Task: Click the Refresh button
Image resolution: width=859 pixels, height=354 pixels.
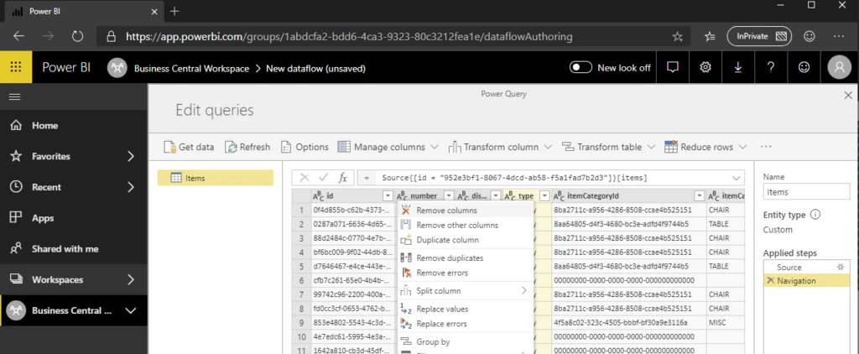Action: pyautogui.click(x=248, y=147)
